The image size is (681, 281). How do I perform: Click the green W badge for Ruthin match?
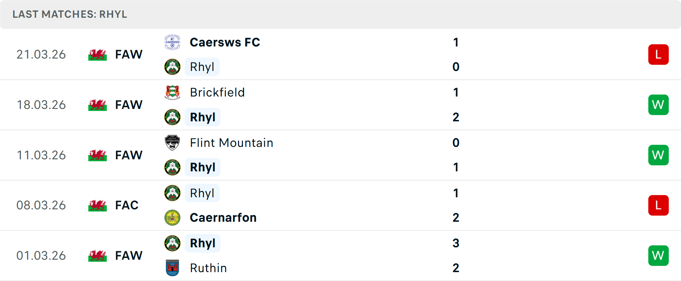tap(658, 255)
